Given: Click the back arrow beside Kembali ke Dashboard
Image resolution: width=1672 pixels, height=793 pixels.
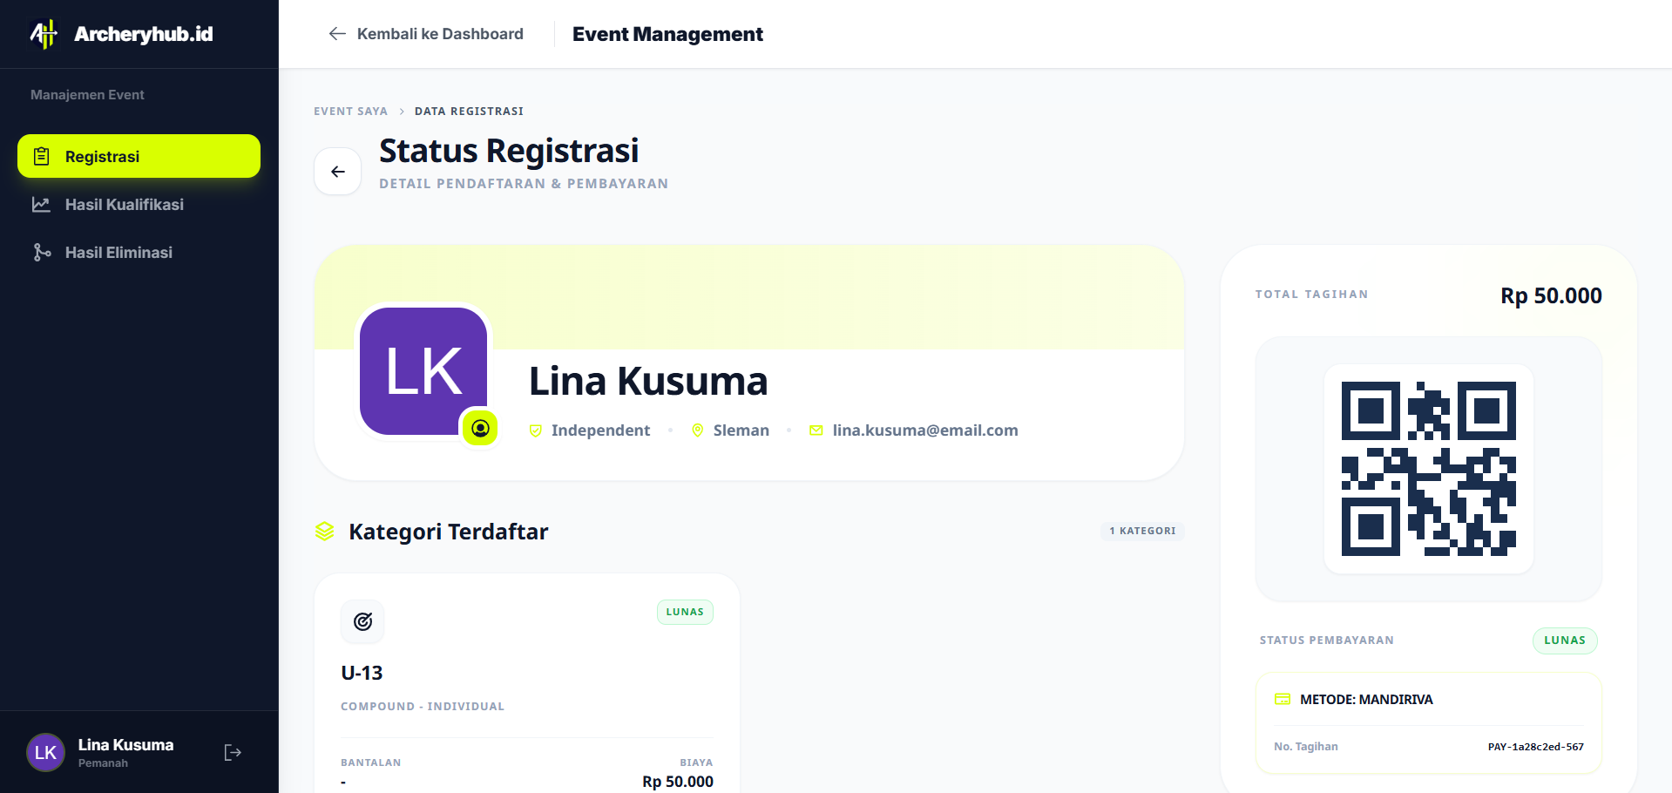Looking at the screenshot, I should 337,33.
